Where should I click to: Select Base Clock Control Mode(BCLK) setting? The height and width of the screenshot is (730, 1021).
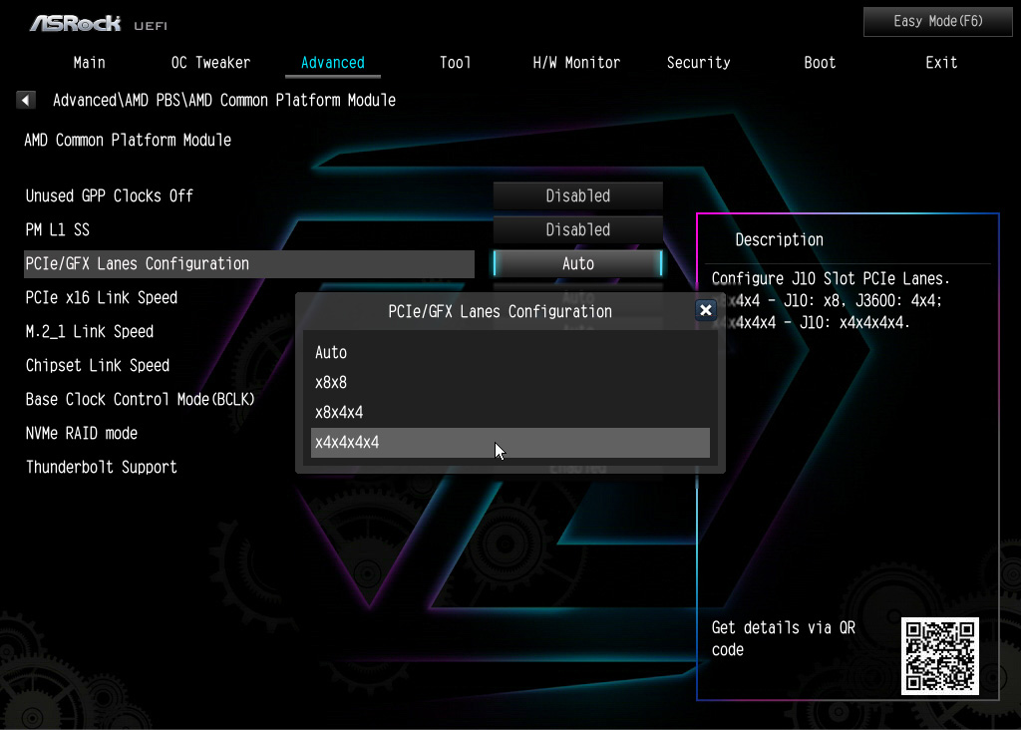(x=140, y=399)
